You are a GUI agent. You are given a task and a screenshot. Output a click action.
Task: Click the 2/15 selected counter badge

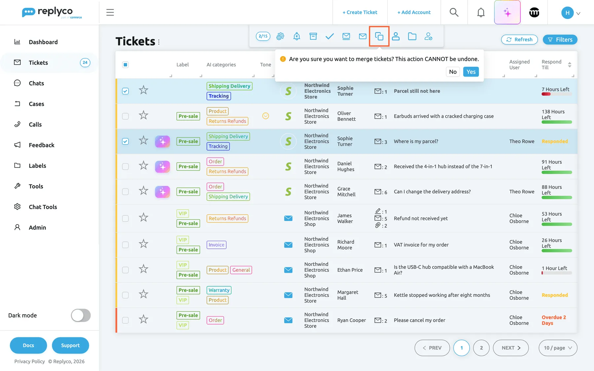[263, 36]
